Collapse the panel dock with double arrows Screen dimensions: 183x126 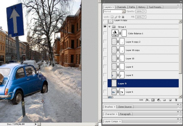tap(181, 2)
